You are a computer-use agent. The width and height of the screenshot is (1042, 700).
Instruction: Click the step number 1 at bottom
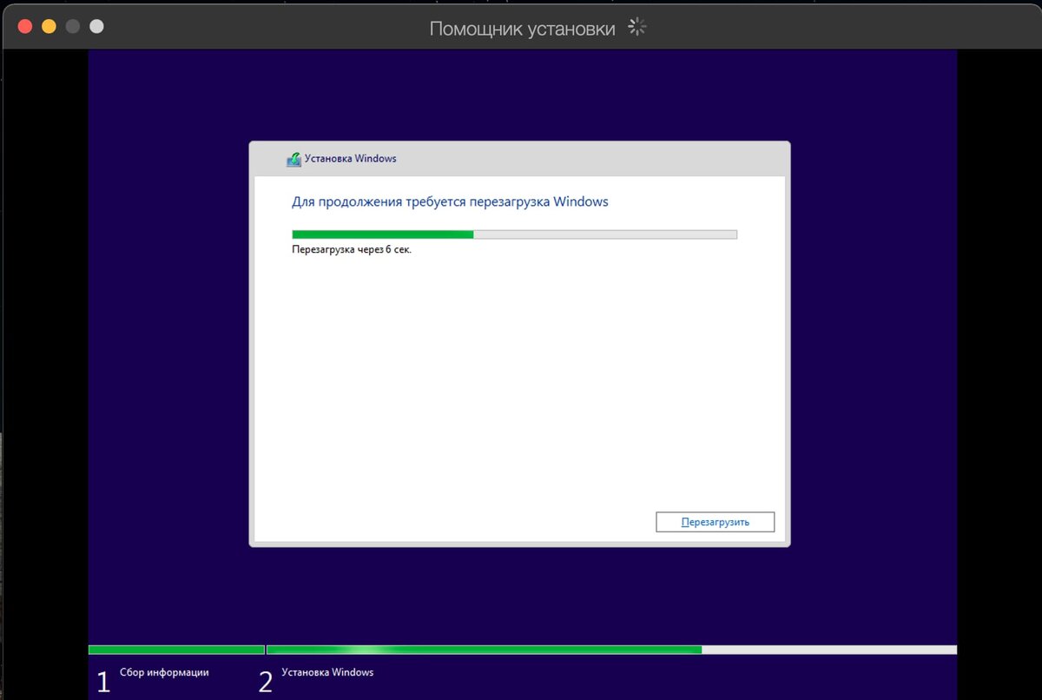(103, 682)
